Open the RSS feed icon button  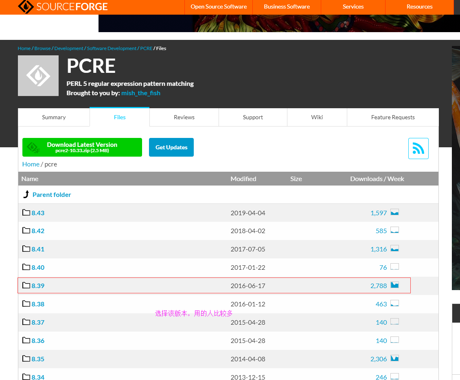tap(418, 149)
